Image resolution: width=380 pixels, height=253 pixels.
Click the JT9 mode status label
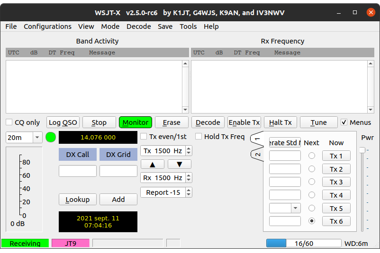tap(71, 243)
